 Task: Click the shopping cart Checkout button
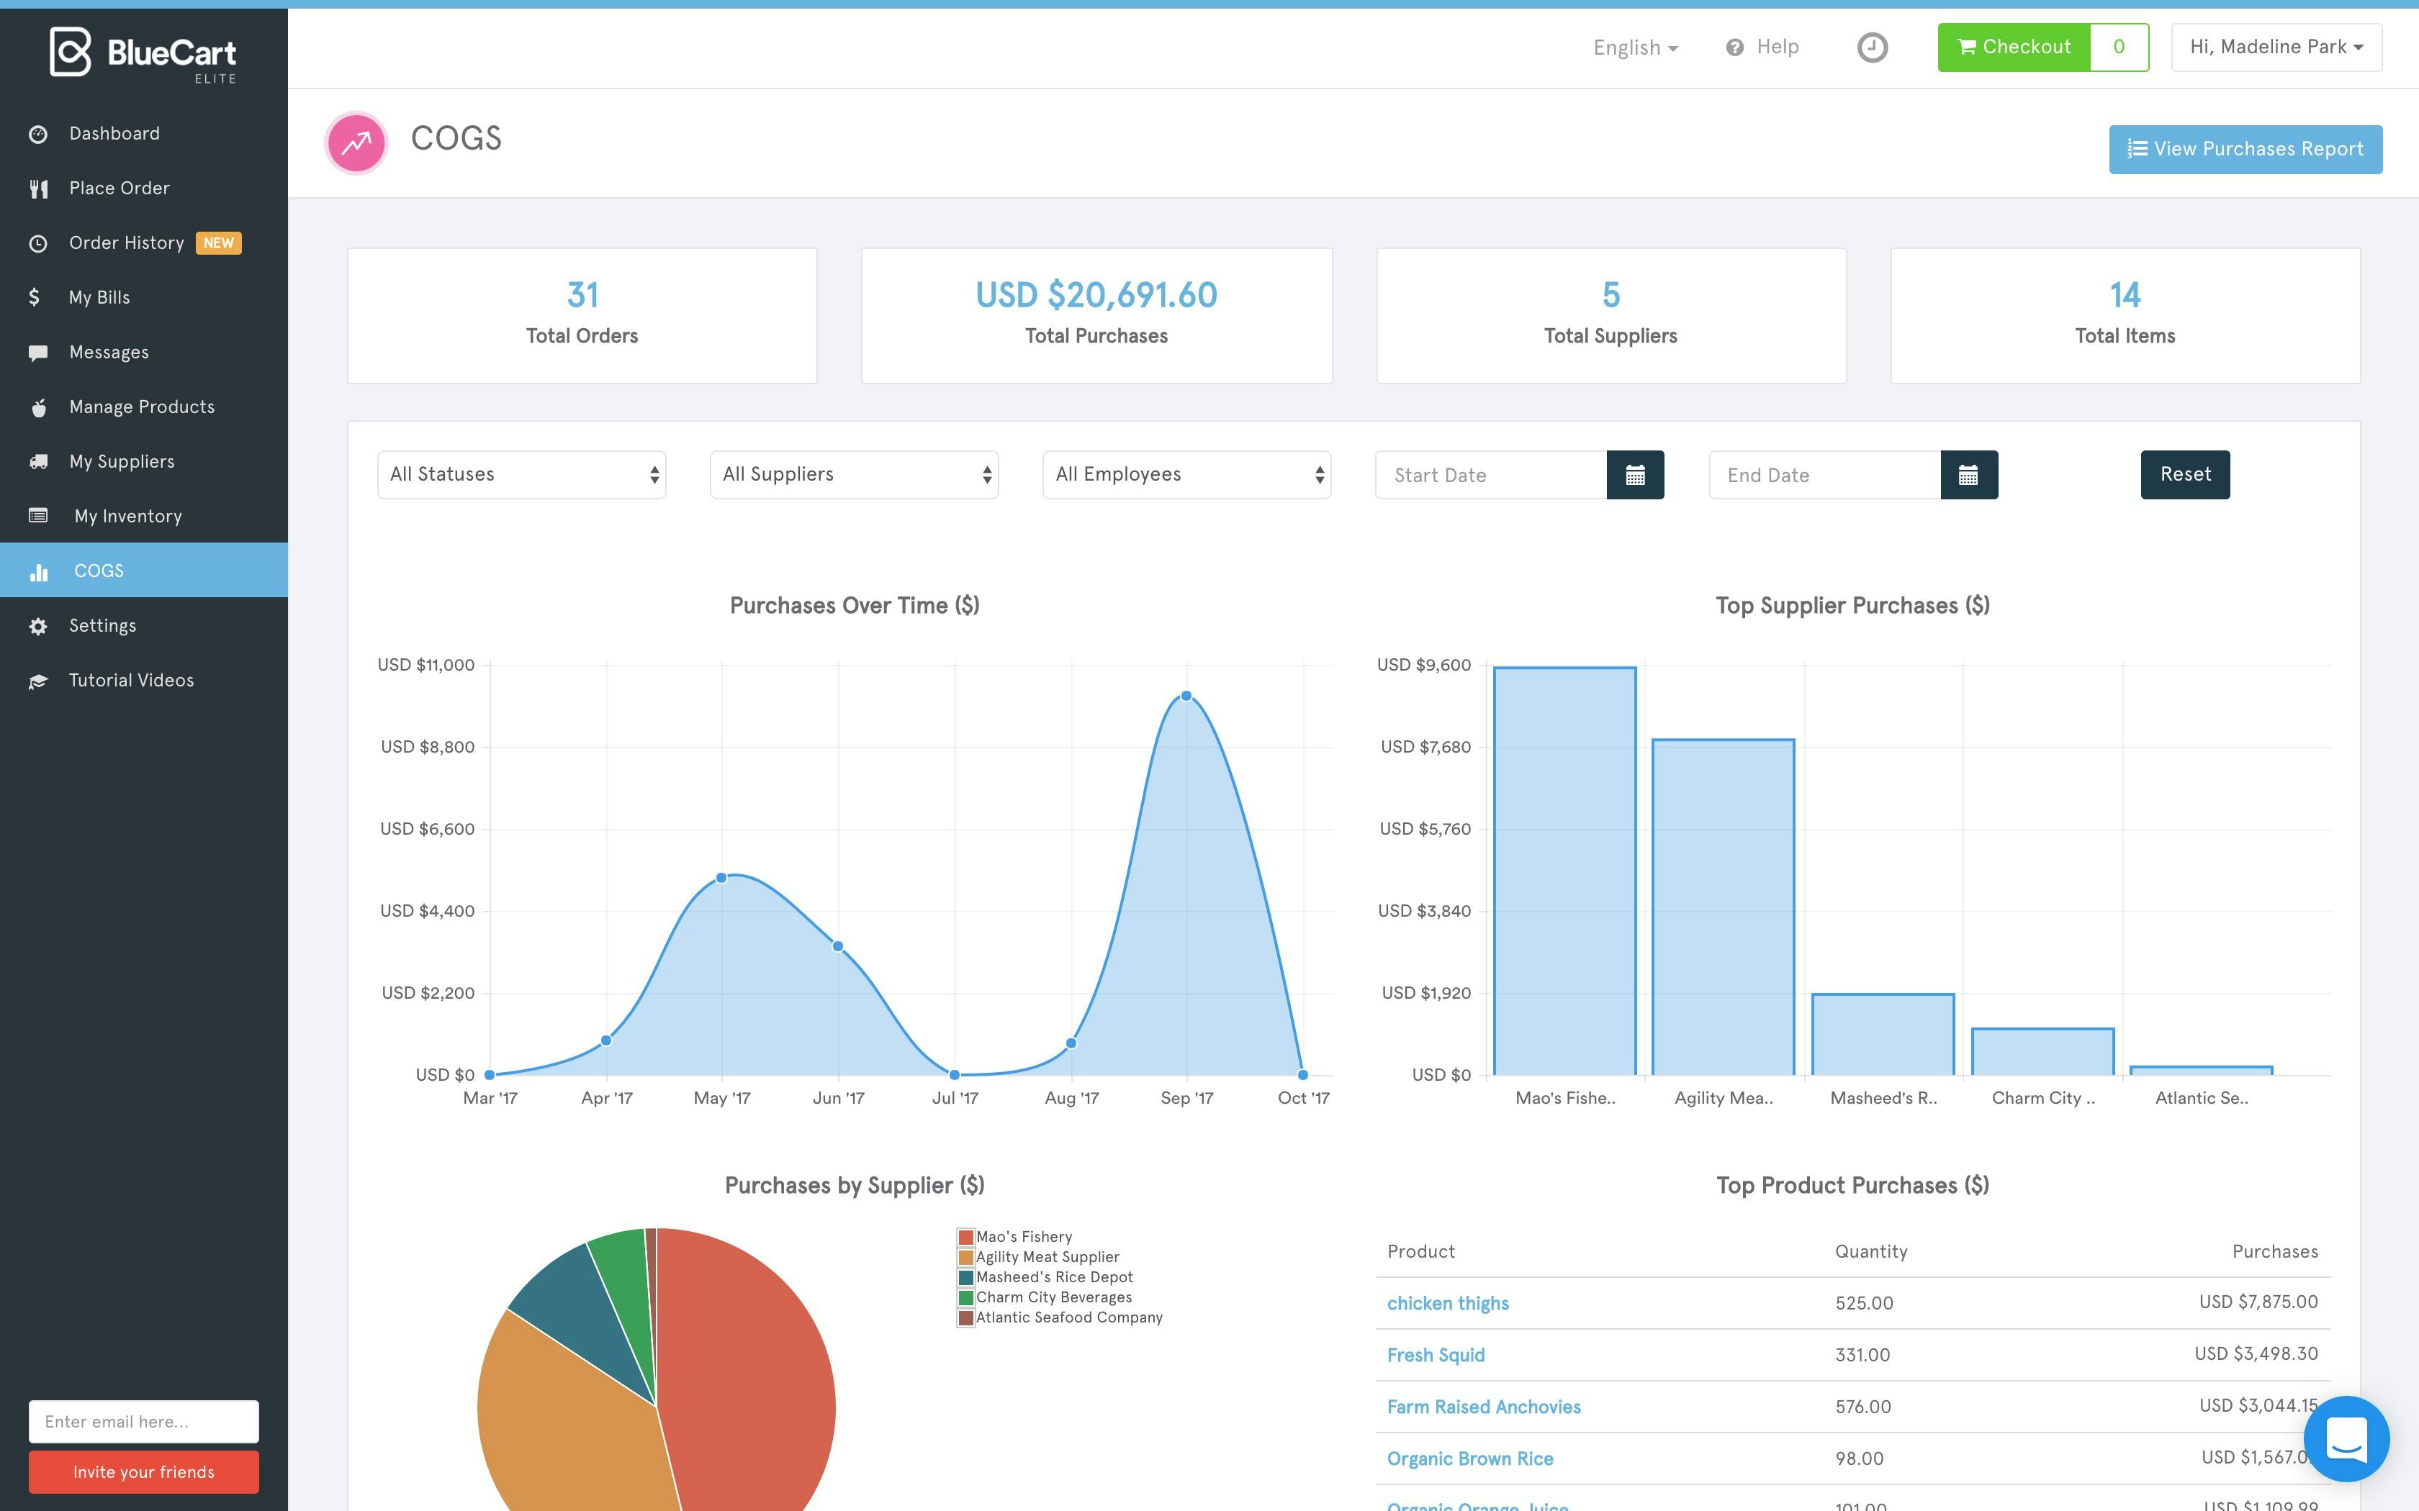click(x=2013, y=47)
